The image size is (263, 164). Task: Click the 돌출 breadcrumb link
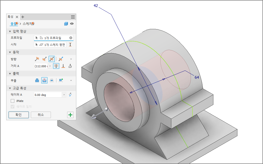tap(14, 24)
